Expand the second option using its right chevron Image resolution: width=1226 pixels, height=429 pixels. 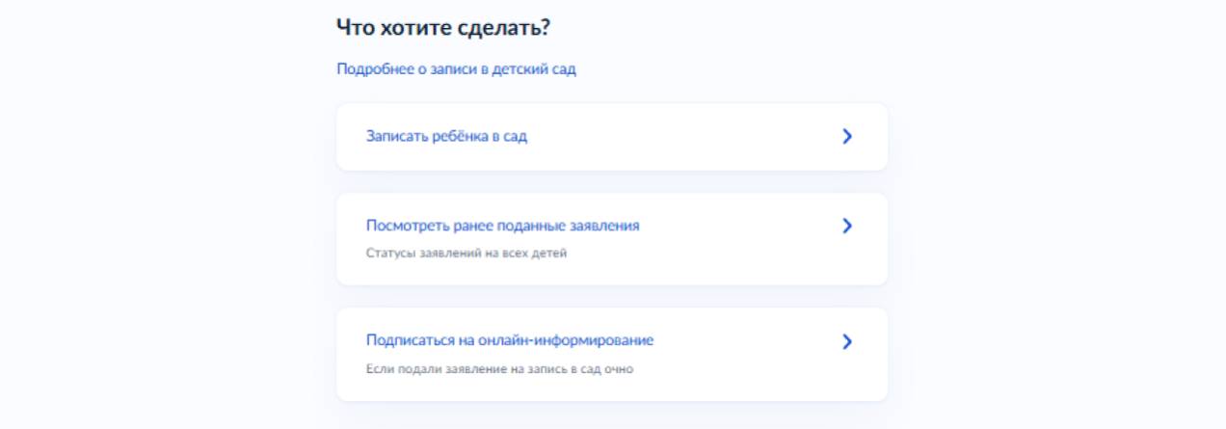(x=847, y=226)
